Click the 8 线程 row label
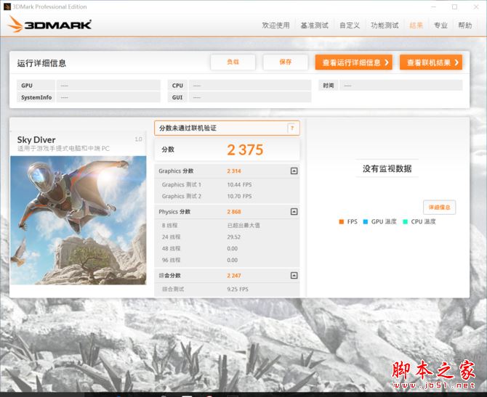Viewport: 487px width, 397px height. click(169, 225)
